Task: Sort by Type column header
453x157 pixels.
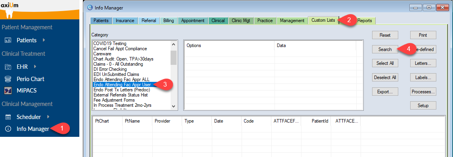Action: pos(197,121)
